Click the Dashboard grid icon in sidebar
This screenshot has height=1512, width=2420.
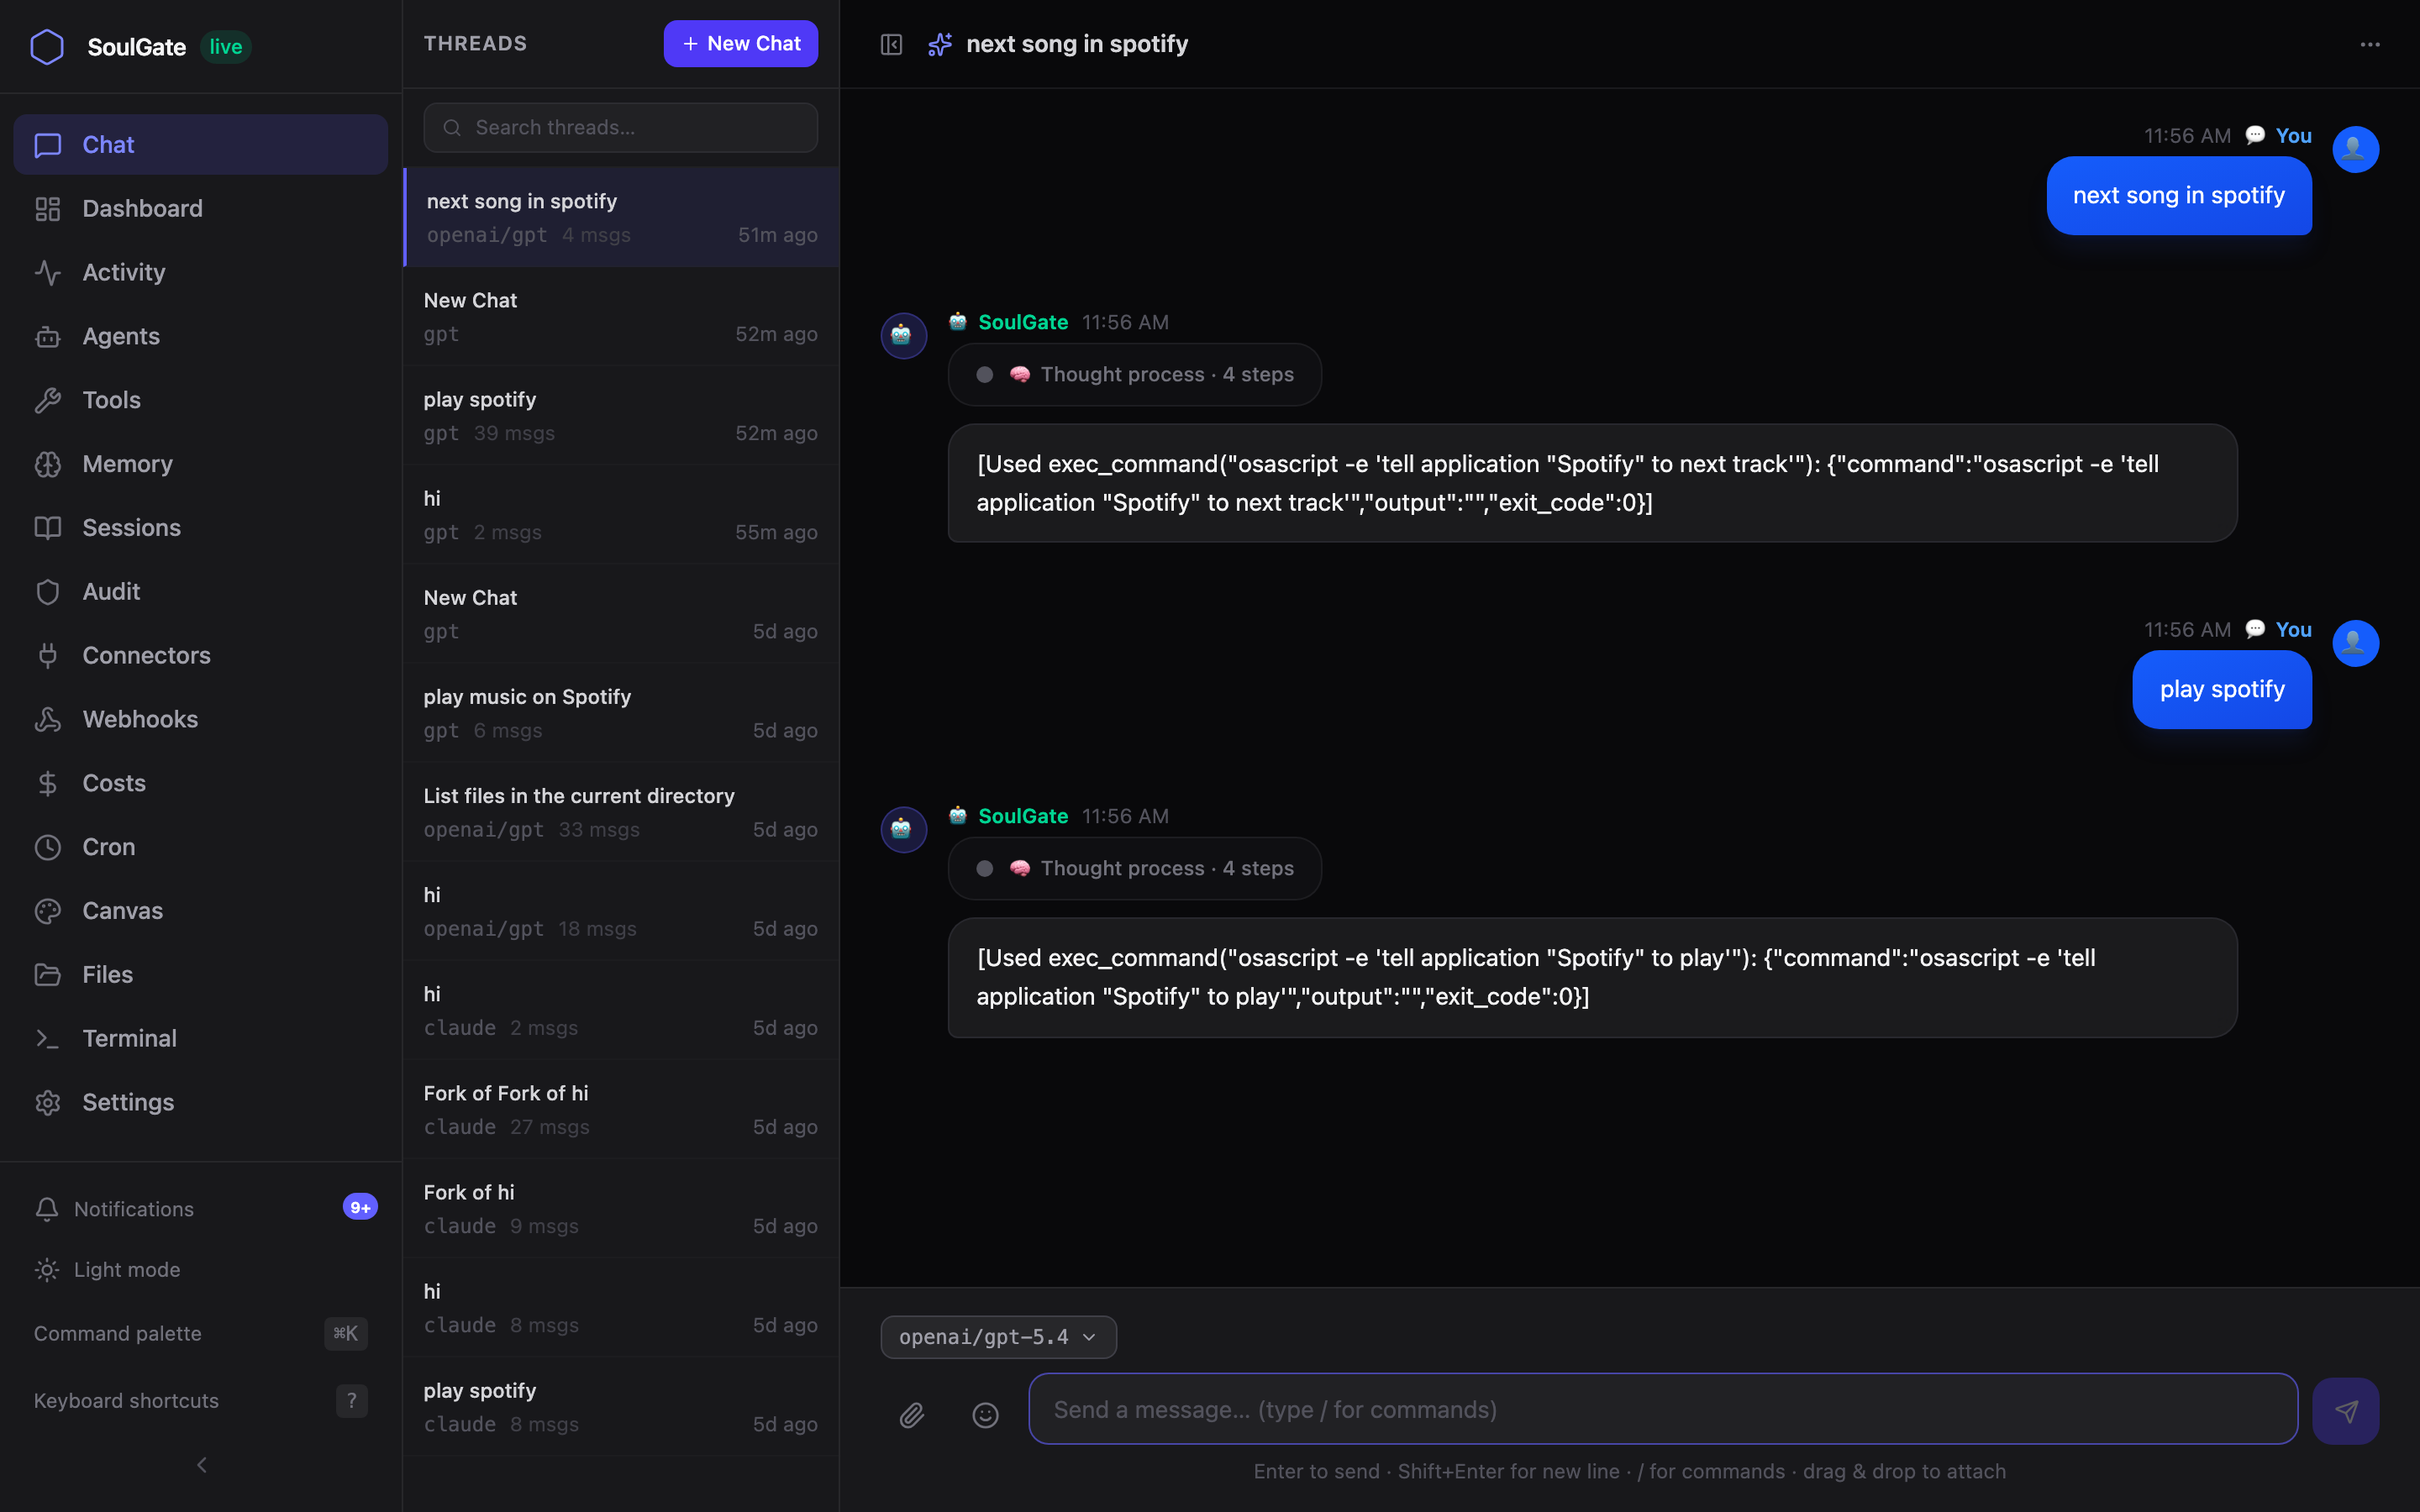point(48,209)
